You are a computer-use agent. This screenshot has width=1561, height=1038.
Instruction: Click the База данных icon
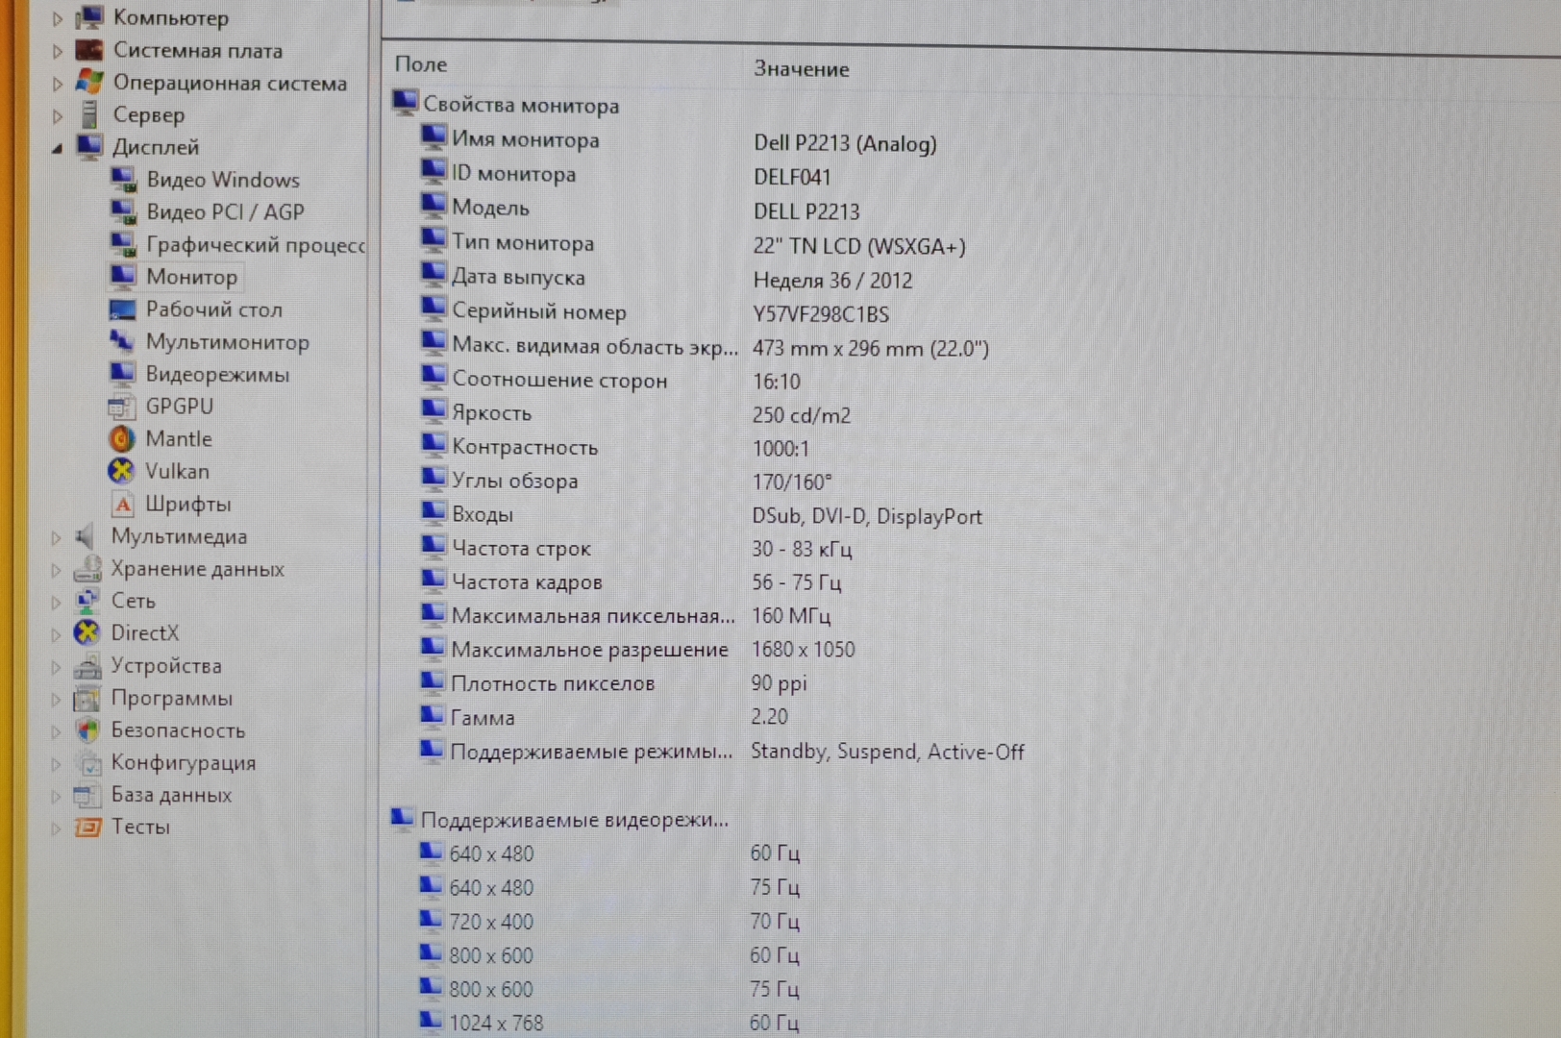[87, 795]
